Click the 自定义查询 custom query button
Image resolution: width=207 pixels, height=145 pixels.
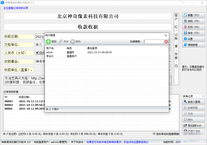point(194,102)
